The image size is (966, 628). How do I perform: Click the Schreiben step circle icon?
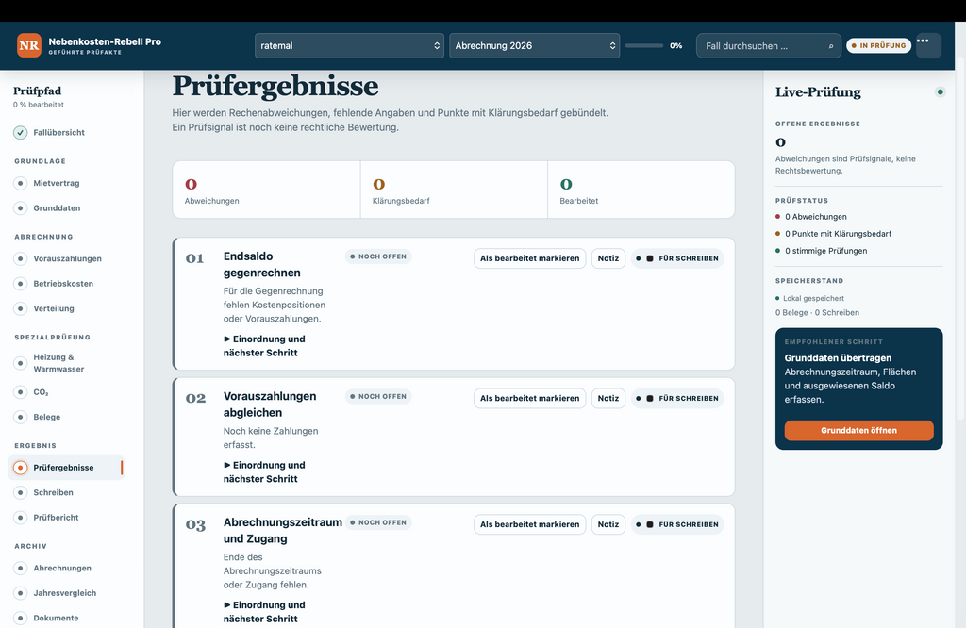coord(21,492)
